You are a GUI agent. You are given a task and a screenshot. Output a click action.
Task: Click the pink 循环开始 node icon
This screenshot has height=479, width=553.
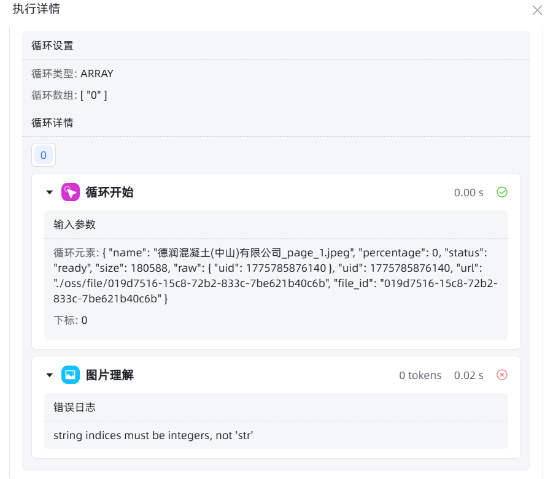(x=71, y=193)
